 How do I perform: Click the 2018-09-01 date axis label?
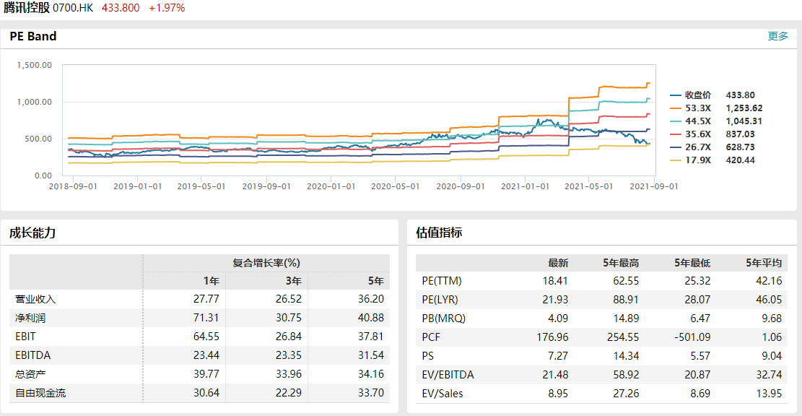[73, 186]
